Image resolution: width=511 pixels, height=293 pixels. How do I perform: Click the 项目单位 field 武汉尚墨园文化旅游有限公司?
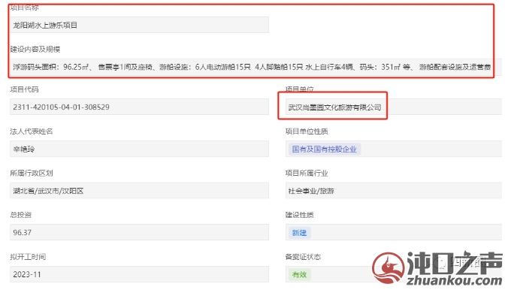click(394, 107)
